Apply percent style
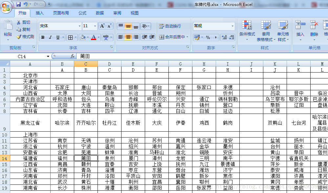 (x=208, y=37)
